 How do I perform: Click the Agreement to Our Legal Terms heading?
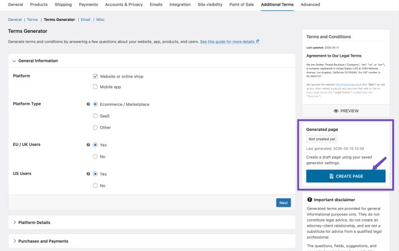[x=334, y=56]
